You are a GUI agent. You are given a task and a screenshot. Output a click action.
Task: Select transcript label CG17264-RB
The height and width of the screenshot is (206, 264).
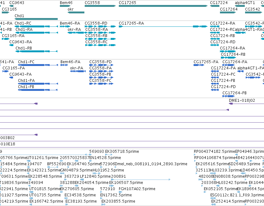233,54
